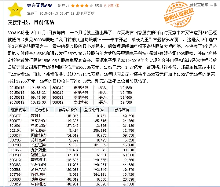Click profit ratio 161.689
Image resolution: width=220 pixels, height=187 pixels.
100,145
